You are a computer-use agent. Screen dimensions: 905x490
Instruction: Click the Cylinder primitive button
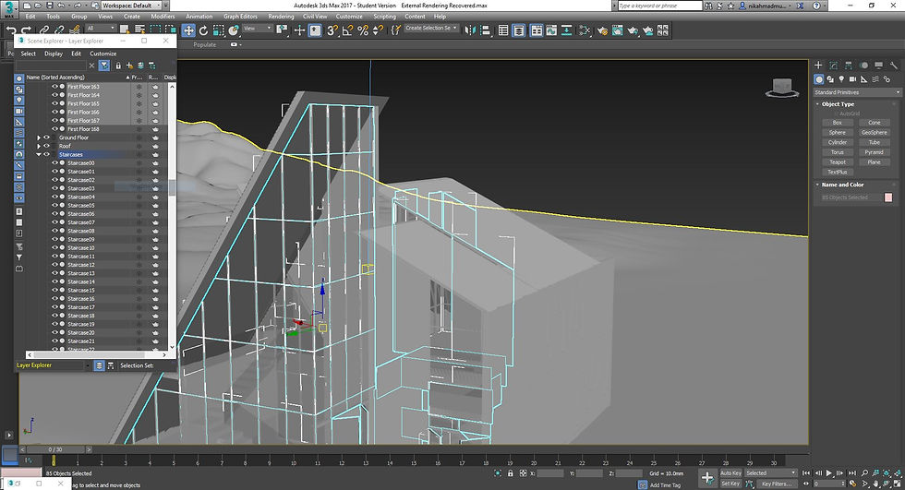click(837, 142)
